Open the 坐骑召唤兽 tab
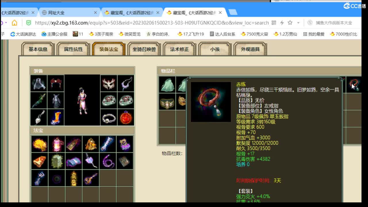Viewport: 368px width, 207px height. [144, 49]
